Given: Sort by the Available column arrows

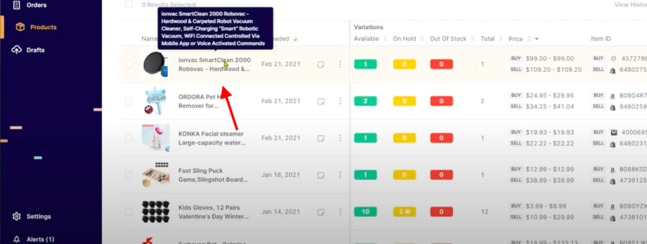Looking at the screenshot, I should 385,38.
